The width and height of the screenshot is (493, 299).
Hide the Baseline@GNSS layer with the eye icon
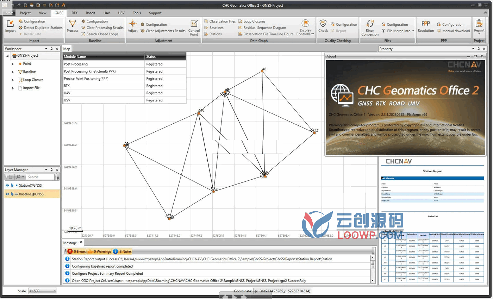(7, 194)
